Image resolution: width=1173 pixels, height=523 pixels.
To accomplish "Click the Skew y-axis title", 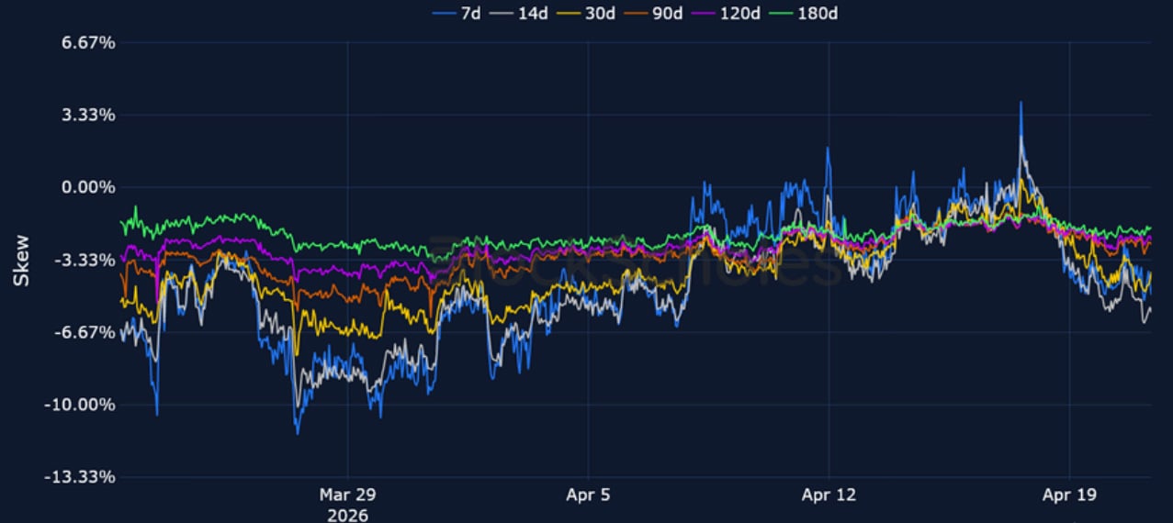I will click(20, 261).
